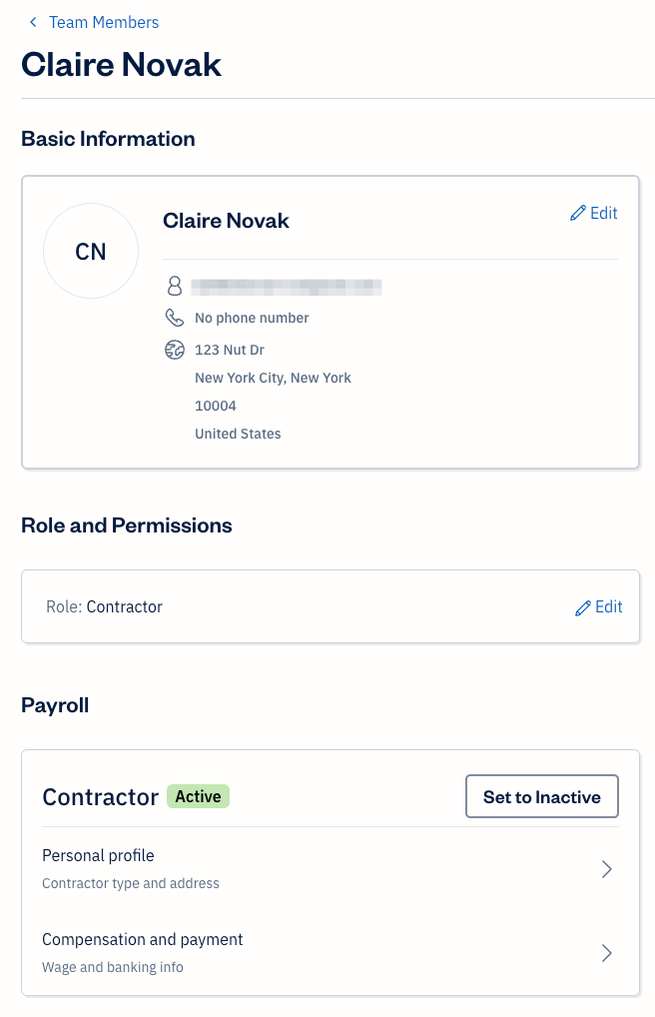
Task: Click the phone icon beside No phone number
Action: [175, 318]
